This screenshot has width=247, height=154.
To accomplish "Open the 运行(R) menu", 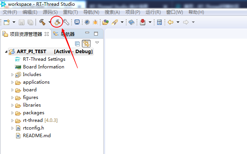I will [153, 12].
